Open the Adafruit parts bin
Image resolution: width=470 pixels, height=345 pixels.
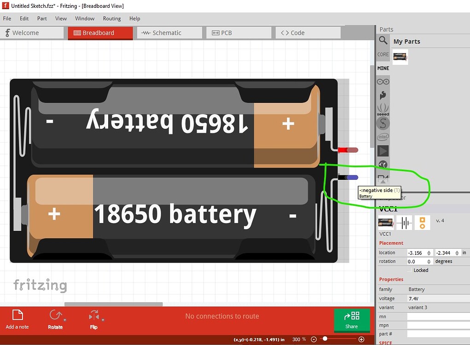tap(383, 95)
